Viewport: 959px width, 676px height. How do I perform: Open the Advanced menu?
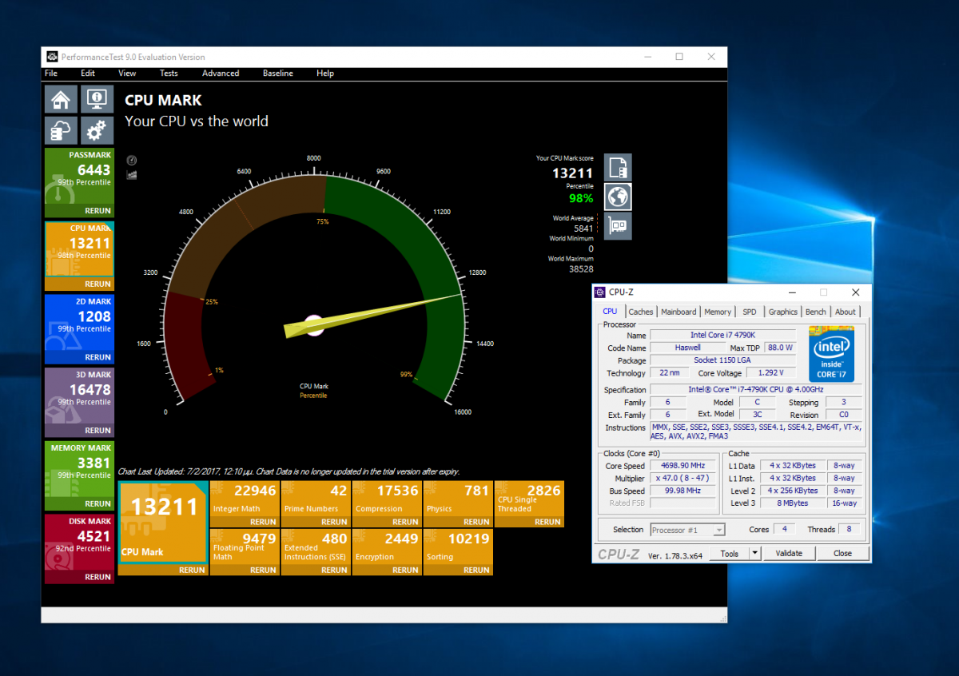point(221,73)
